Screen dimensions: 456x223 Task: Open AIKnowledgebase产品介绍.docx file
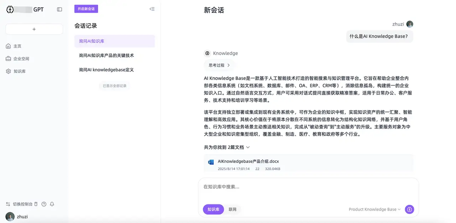248,161
